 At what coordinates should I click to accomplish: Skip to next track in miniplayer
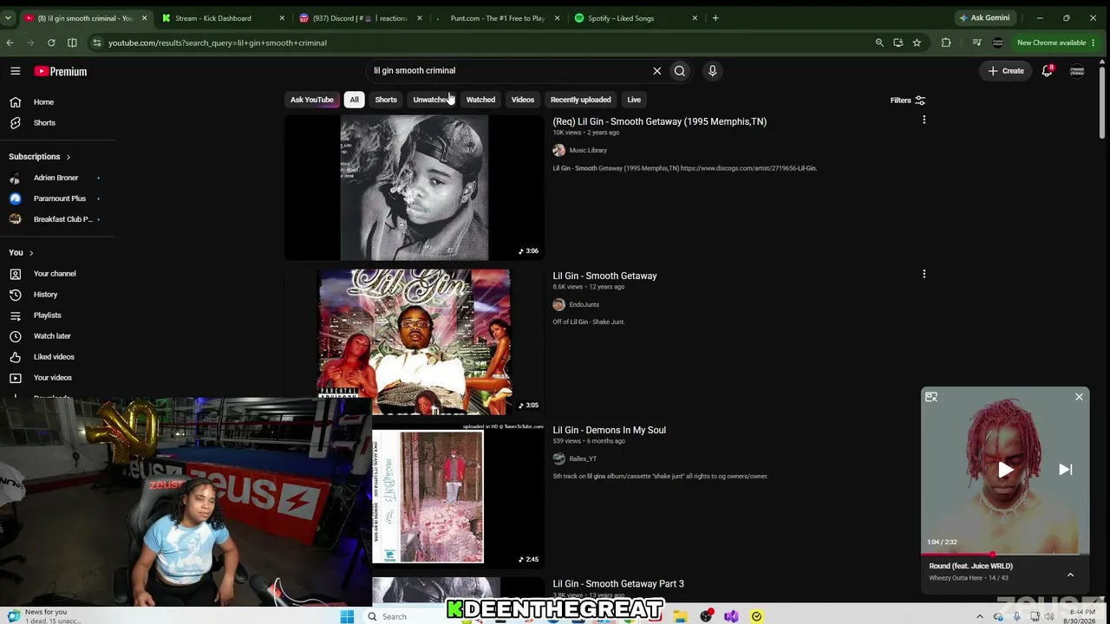click(x=1066, y=470)
